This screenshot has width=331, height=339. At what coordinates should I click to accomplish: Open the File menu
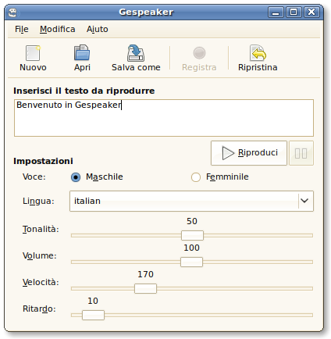click(22, 29)
